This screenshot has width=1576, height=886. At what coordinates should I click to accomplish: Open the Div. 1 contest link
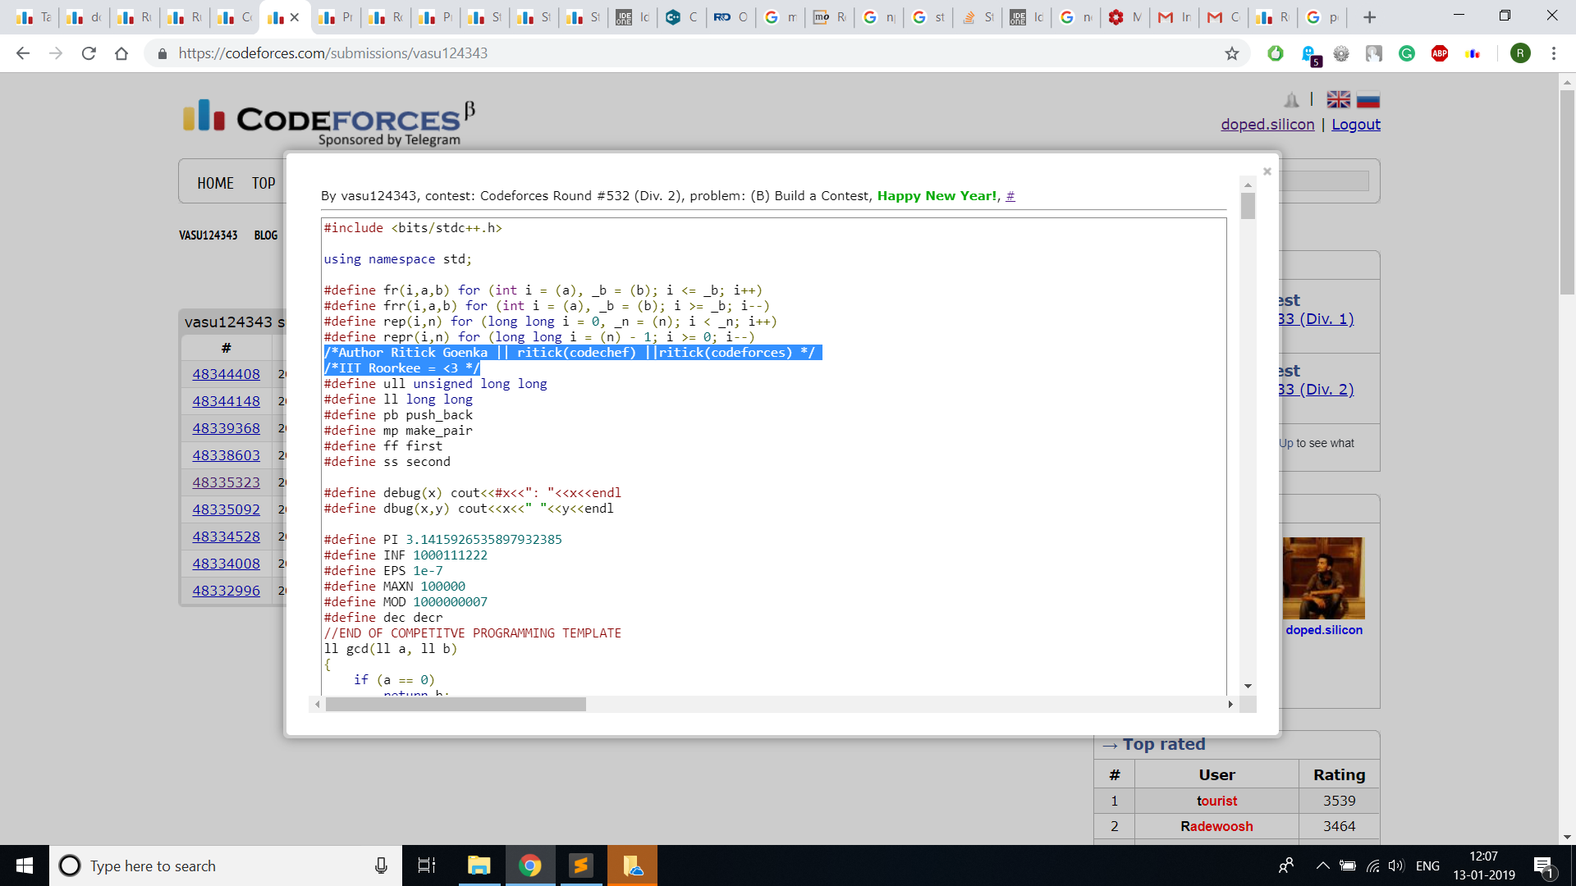tap(1316, 319)
